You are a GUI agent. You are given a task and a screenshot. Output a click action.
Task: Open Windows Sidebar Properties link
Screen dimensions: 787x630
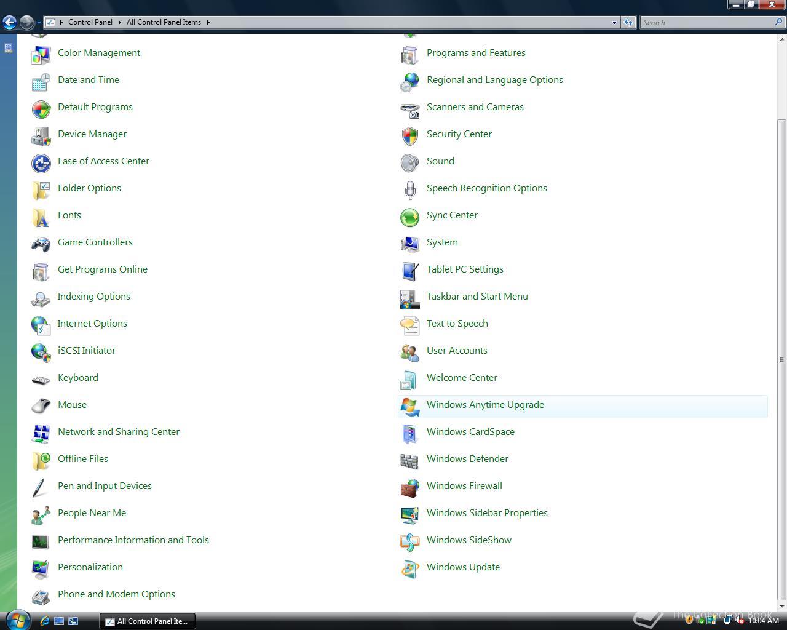coord(487,513)
